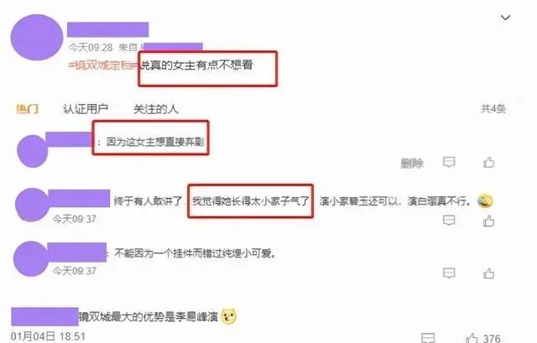The image size is (537, 343).
Task: Reply to the 因为这女主想直接弃剧 comment
Action: pyautogui.click(x=449, y=162)
